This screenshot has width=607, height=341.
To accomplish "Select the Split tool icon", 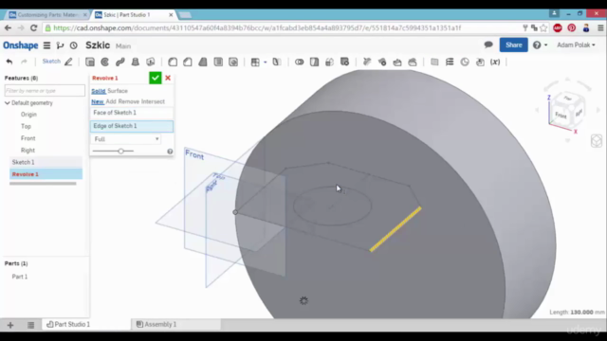I will pos(314,62).
